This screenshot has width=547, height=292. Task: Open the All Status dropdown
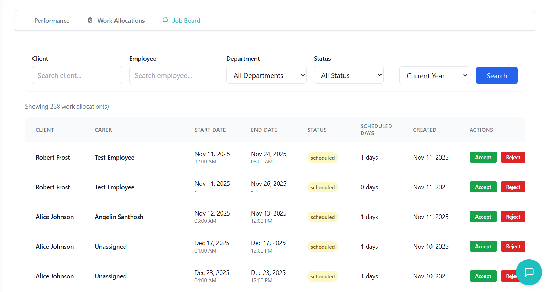(348, 75)
